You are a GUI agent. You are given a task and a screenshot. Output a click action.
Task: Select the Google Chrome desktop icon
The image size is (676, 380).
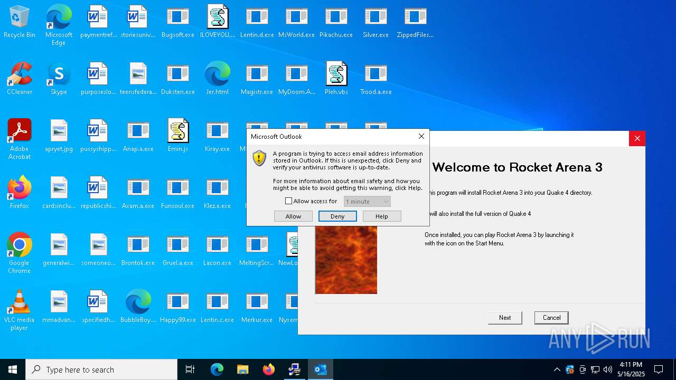pos(20,253)
